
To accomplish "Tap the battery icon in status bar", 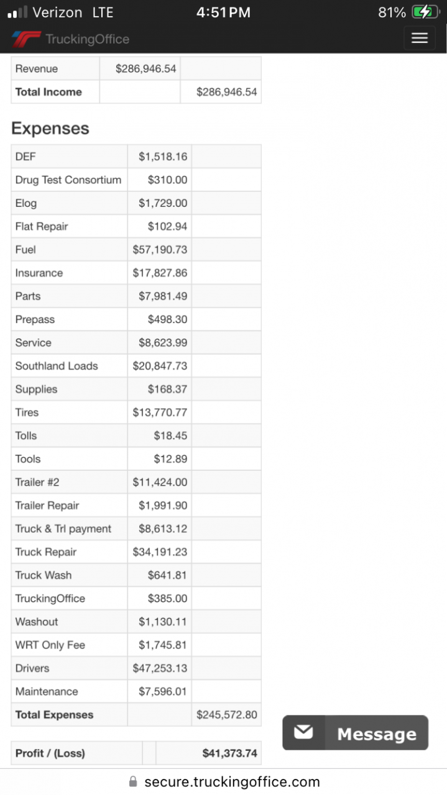I will [425, 12].
